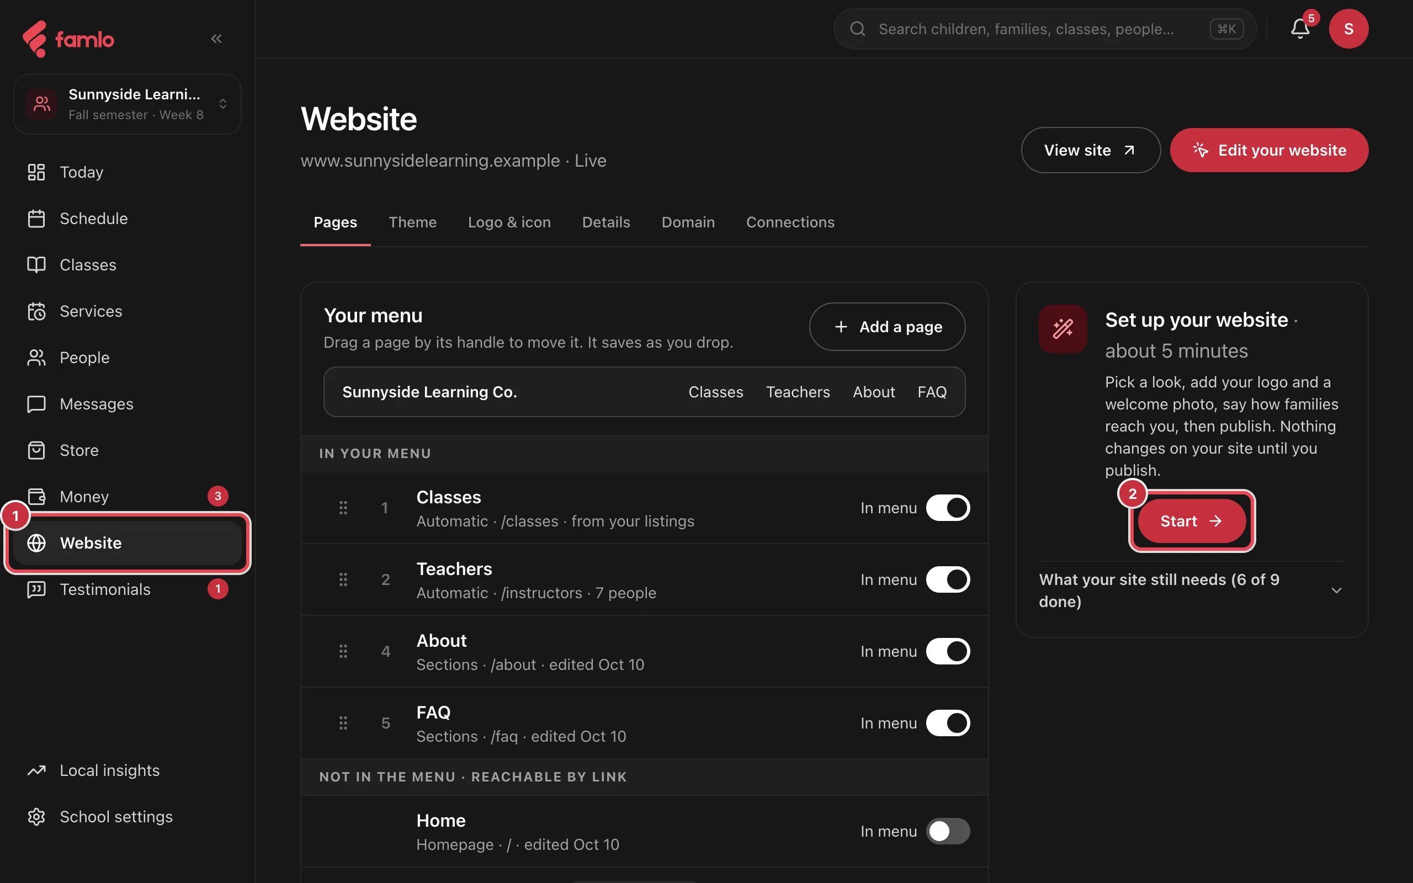The height and width of the screenshot is (883, 1413).
Task: Open Money in the sidebar
Action: pos(128,496)
